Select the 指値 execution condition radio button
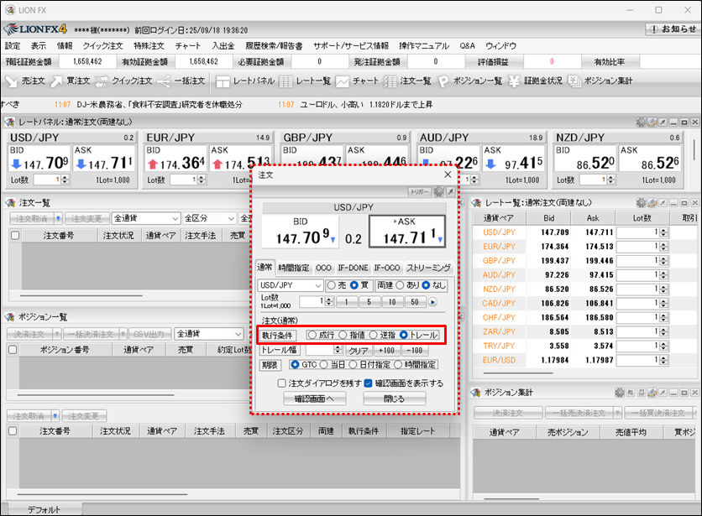 (344, 335)
